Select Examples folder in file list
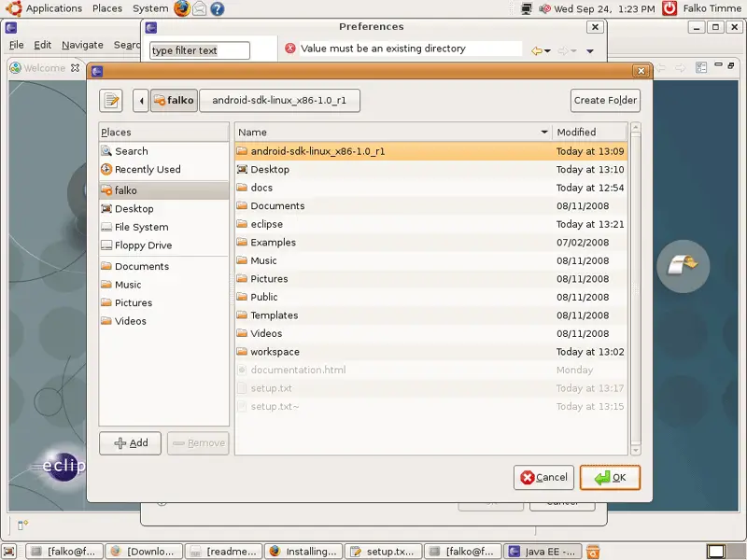 [x=431, y=243]
